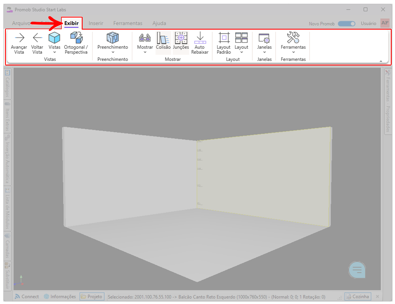Select the Exibir tab
Viewport: 395px width, 304px height.
tap(72, 23)
